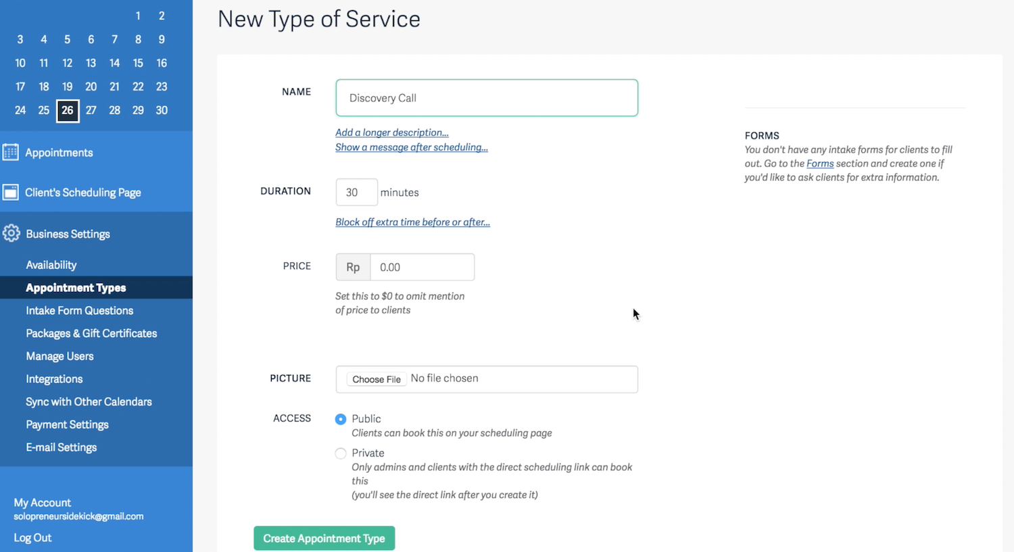Click the Client's Scheduling Page window icon
Image resolution: width=1014 pixels, height=552 pixels.
point(11,193)
